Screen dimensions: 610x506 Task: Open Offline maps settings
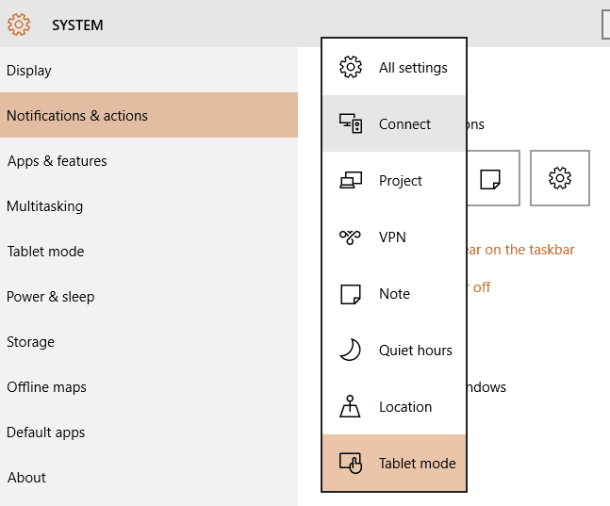coord(46,387)
